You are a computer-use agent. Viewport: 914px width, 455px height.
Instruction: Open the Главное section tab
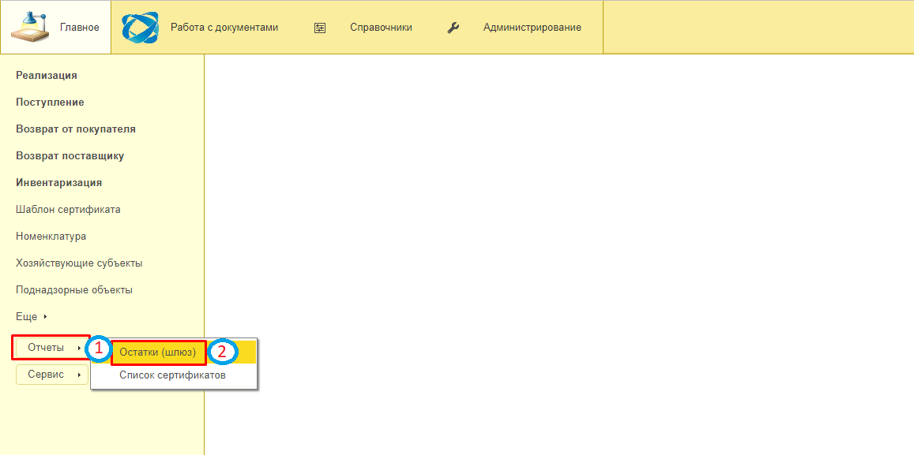point(55,28)
